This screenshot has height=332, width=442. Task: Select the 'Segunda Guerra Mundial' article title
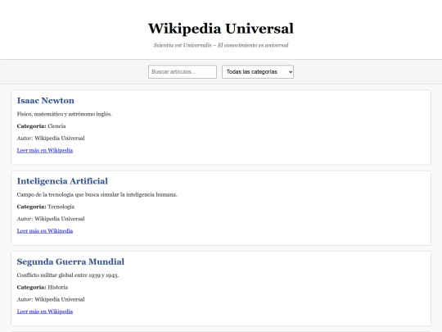(70, 262)
